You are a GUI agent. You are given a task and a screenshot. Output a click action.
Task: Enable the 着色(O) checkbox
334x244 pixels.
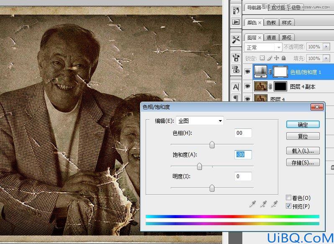(x=288, y=198)
